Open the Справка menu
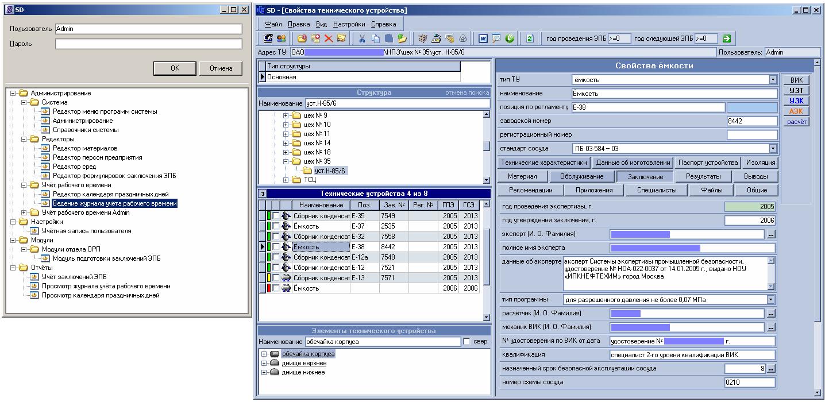825x402 pixels. (x=383, y=24)
